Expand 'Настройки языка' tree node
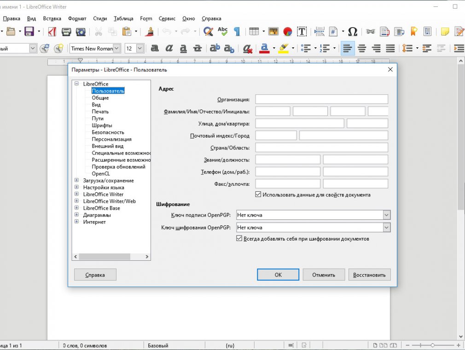The width and height of the screenshot is (465, 350). [76, 187]
